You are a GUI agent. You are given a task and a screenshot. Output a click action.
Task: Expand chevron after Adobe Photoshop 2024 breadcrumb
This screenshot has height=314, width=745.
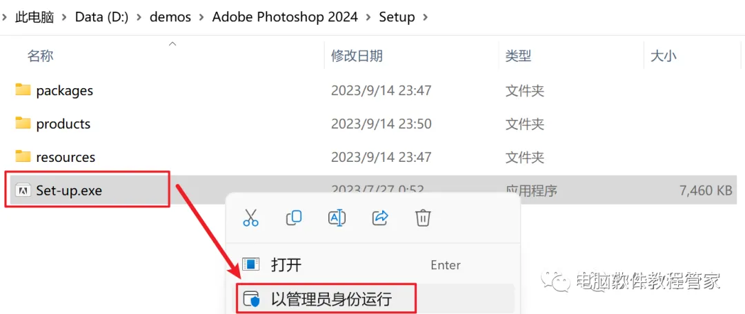tap(368, 17)
